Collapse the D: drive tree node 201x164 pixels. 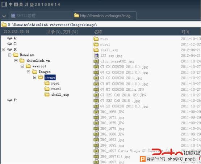4,49
